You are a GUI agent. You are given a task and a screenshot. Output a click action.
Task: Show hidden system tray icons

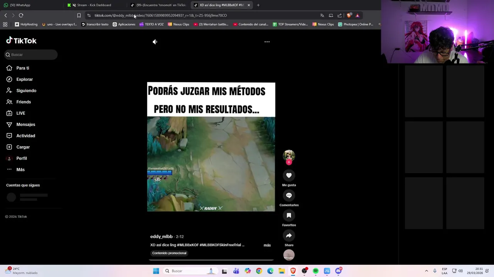click(426, 271)
